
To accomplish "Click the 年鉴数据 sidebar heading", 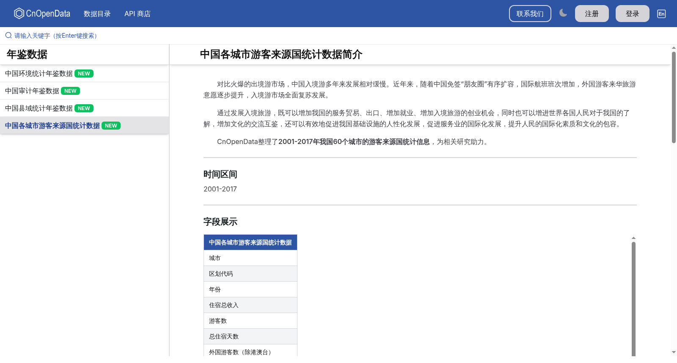I will click(27, 54).
